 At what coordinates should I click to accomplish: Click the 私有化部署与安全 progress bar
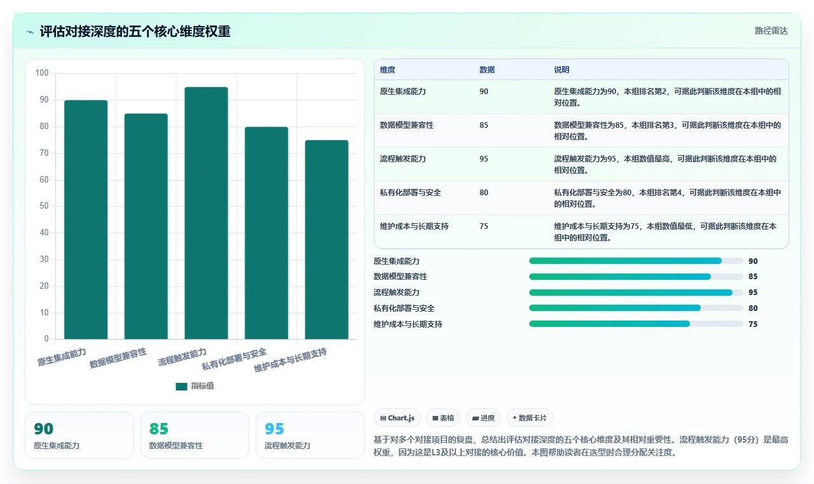tap(636, 308)
